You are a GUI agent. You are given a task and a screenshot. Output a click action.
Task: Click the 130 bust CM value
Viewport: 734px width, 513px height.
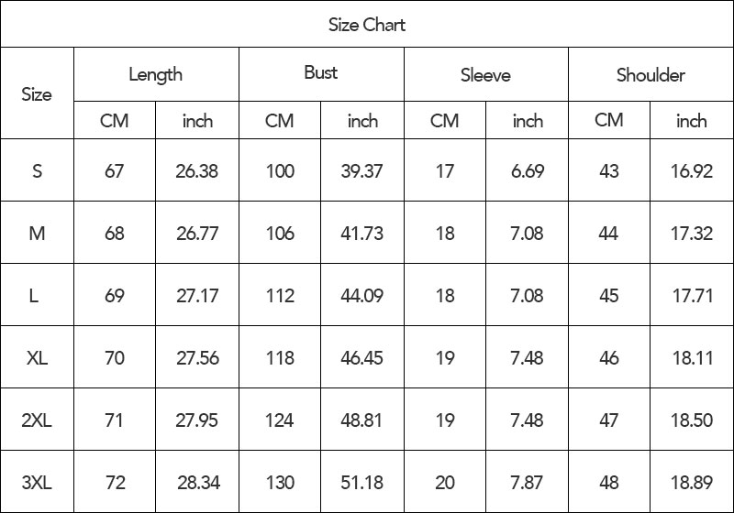(x=280, y=482)
